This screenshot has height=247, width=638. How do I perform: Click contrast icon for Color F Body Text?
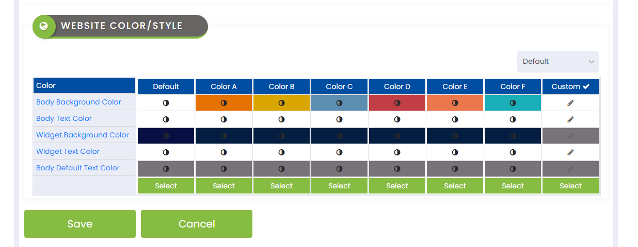tap(513, 119)
